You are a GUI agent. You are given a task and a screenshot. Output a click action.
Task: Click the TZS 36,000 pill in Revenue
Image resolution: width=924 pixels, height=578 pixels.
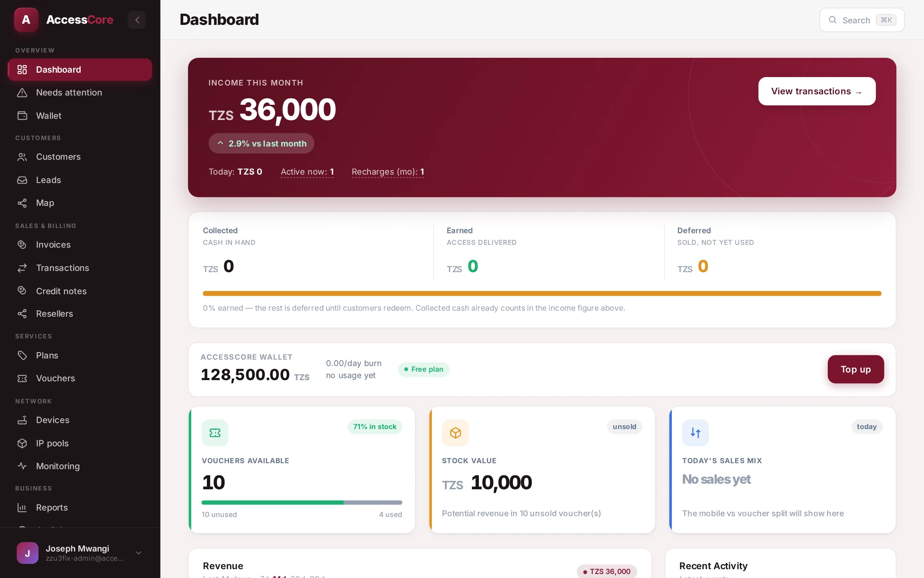pyautogui.click(x=607, y=572)
